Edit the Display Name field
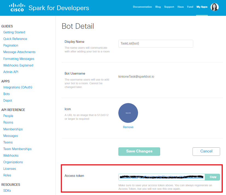 [x=155, y=44]
